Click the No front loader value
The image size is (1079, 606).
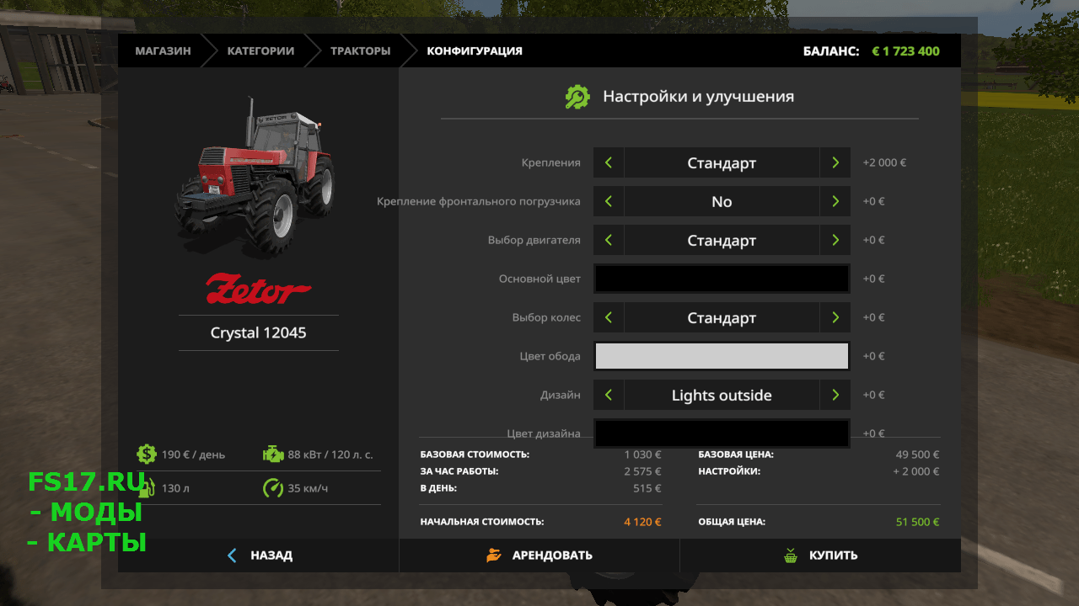coord(722,202)
